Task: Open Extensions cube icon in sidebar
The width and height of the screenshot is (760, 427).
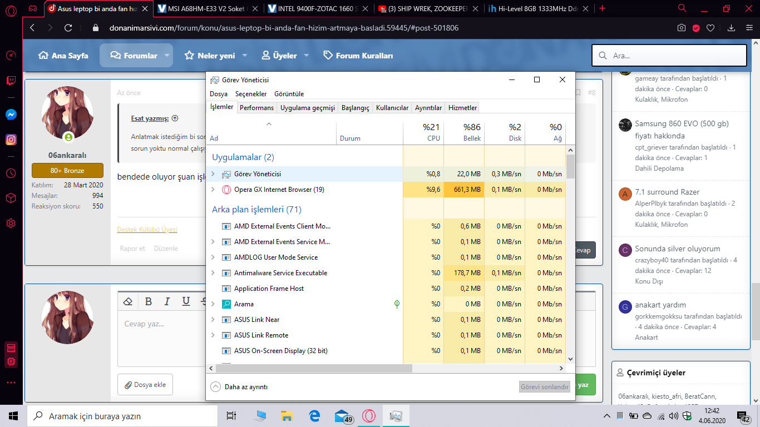Action: [11, 198]
